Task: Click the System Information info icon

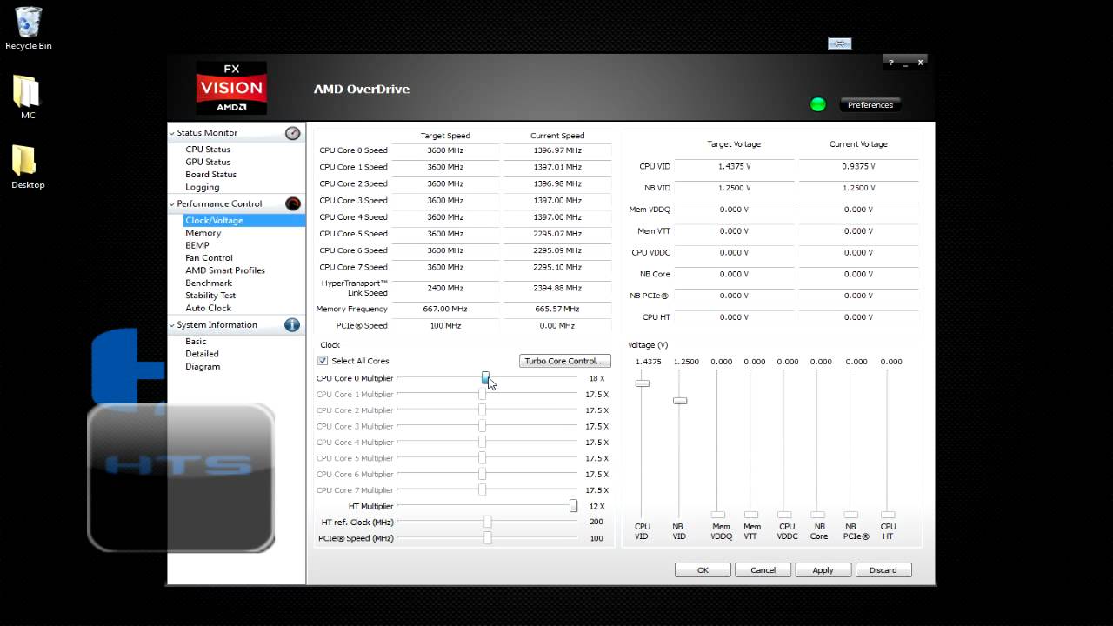Action: (292, 324)
